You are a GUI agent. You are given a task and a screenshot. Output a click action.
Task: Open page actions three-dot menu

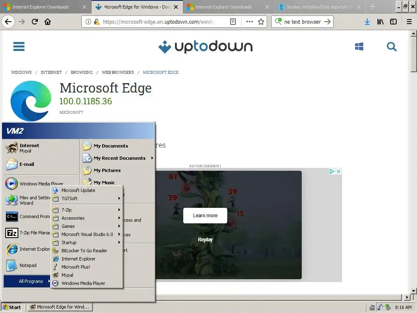click(x=250, y=22)
